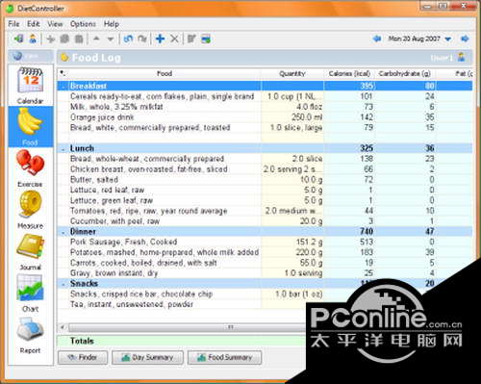This screenshot has height=384, width=481.
Task: Open the Help menu
Action: click(x=112, y=24)
